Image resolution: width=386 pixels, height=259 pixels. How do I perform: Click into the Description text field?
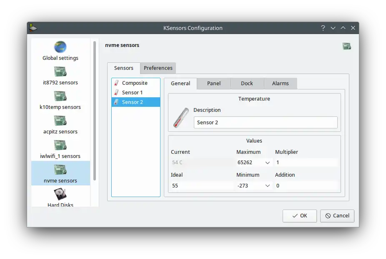click(x=266, y=123)
